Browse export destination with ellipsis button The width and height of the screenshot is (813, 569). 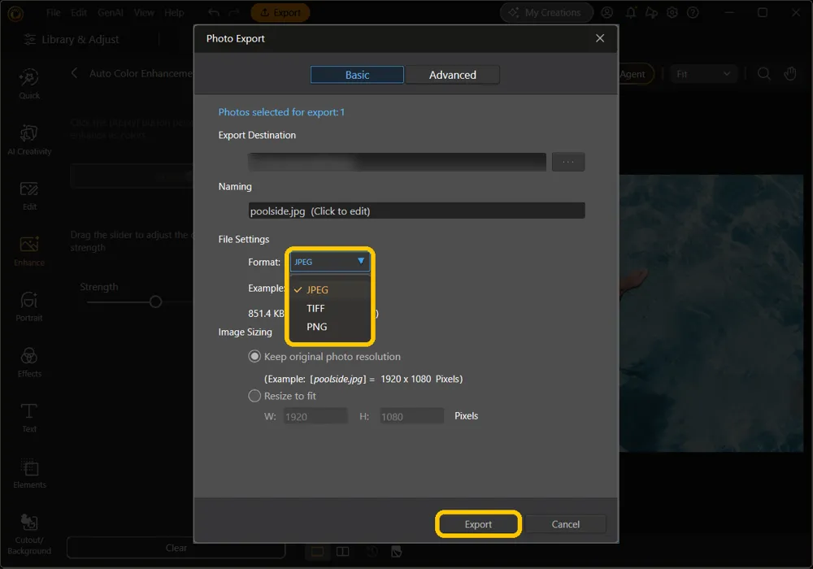568,162
